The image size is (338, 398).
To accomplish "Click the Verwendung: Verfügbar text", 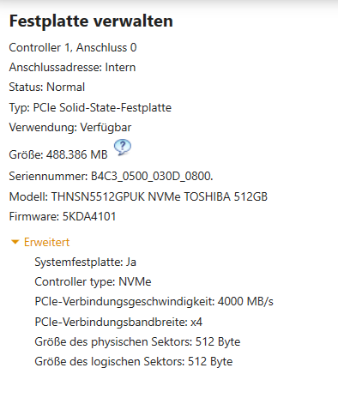I will [70, 128].
